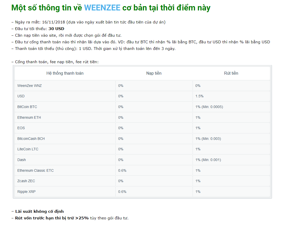Click the Ethereum Classic ETC row label
Viewport: 295px width, 226px height.
coord(36,170)
